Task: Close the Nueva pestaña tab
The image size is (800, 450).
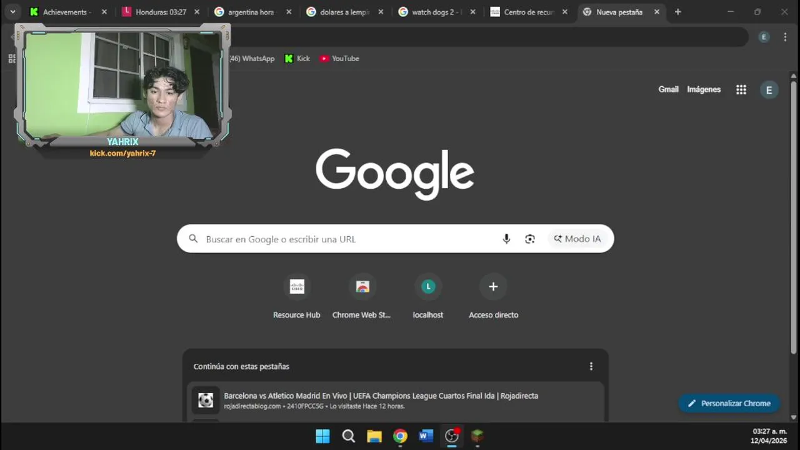Action: tap(656, 12)
